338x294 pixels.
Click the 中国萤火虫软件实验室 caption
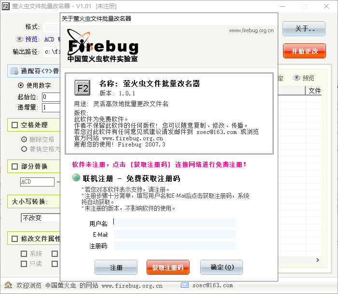(103, 59)
